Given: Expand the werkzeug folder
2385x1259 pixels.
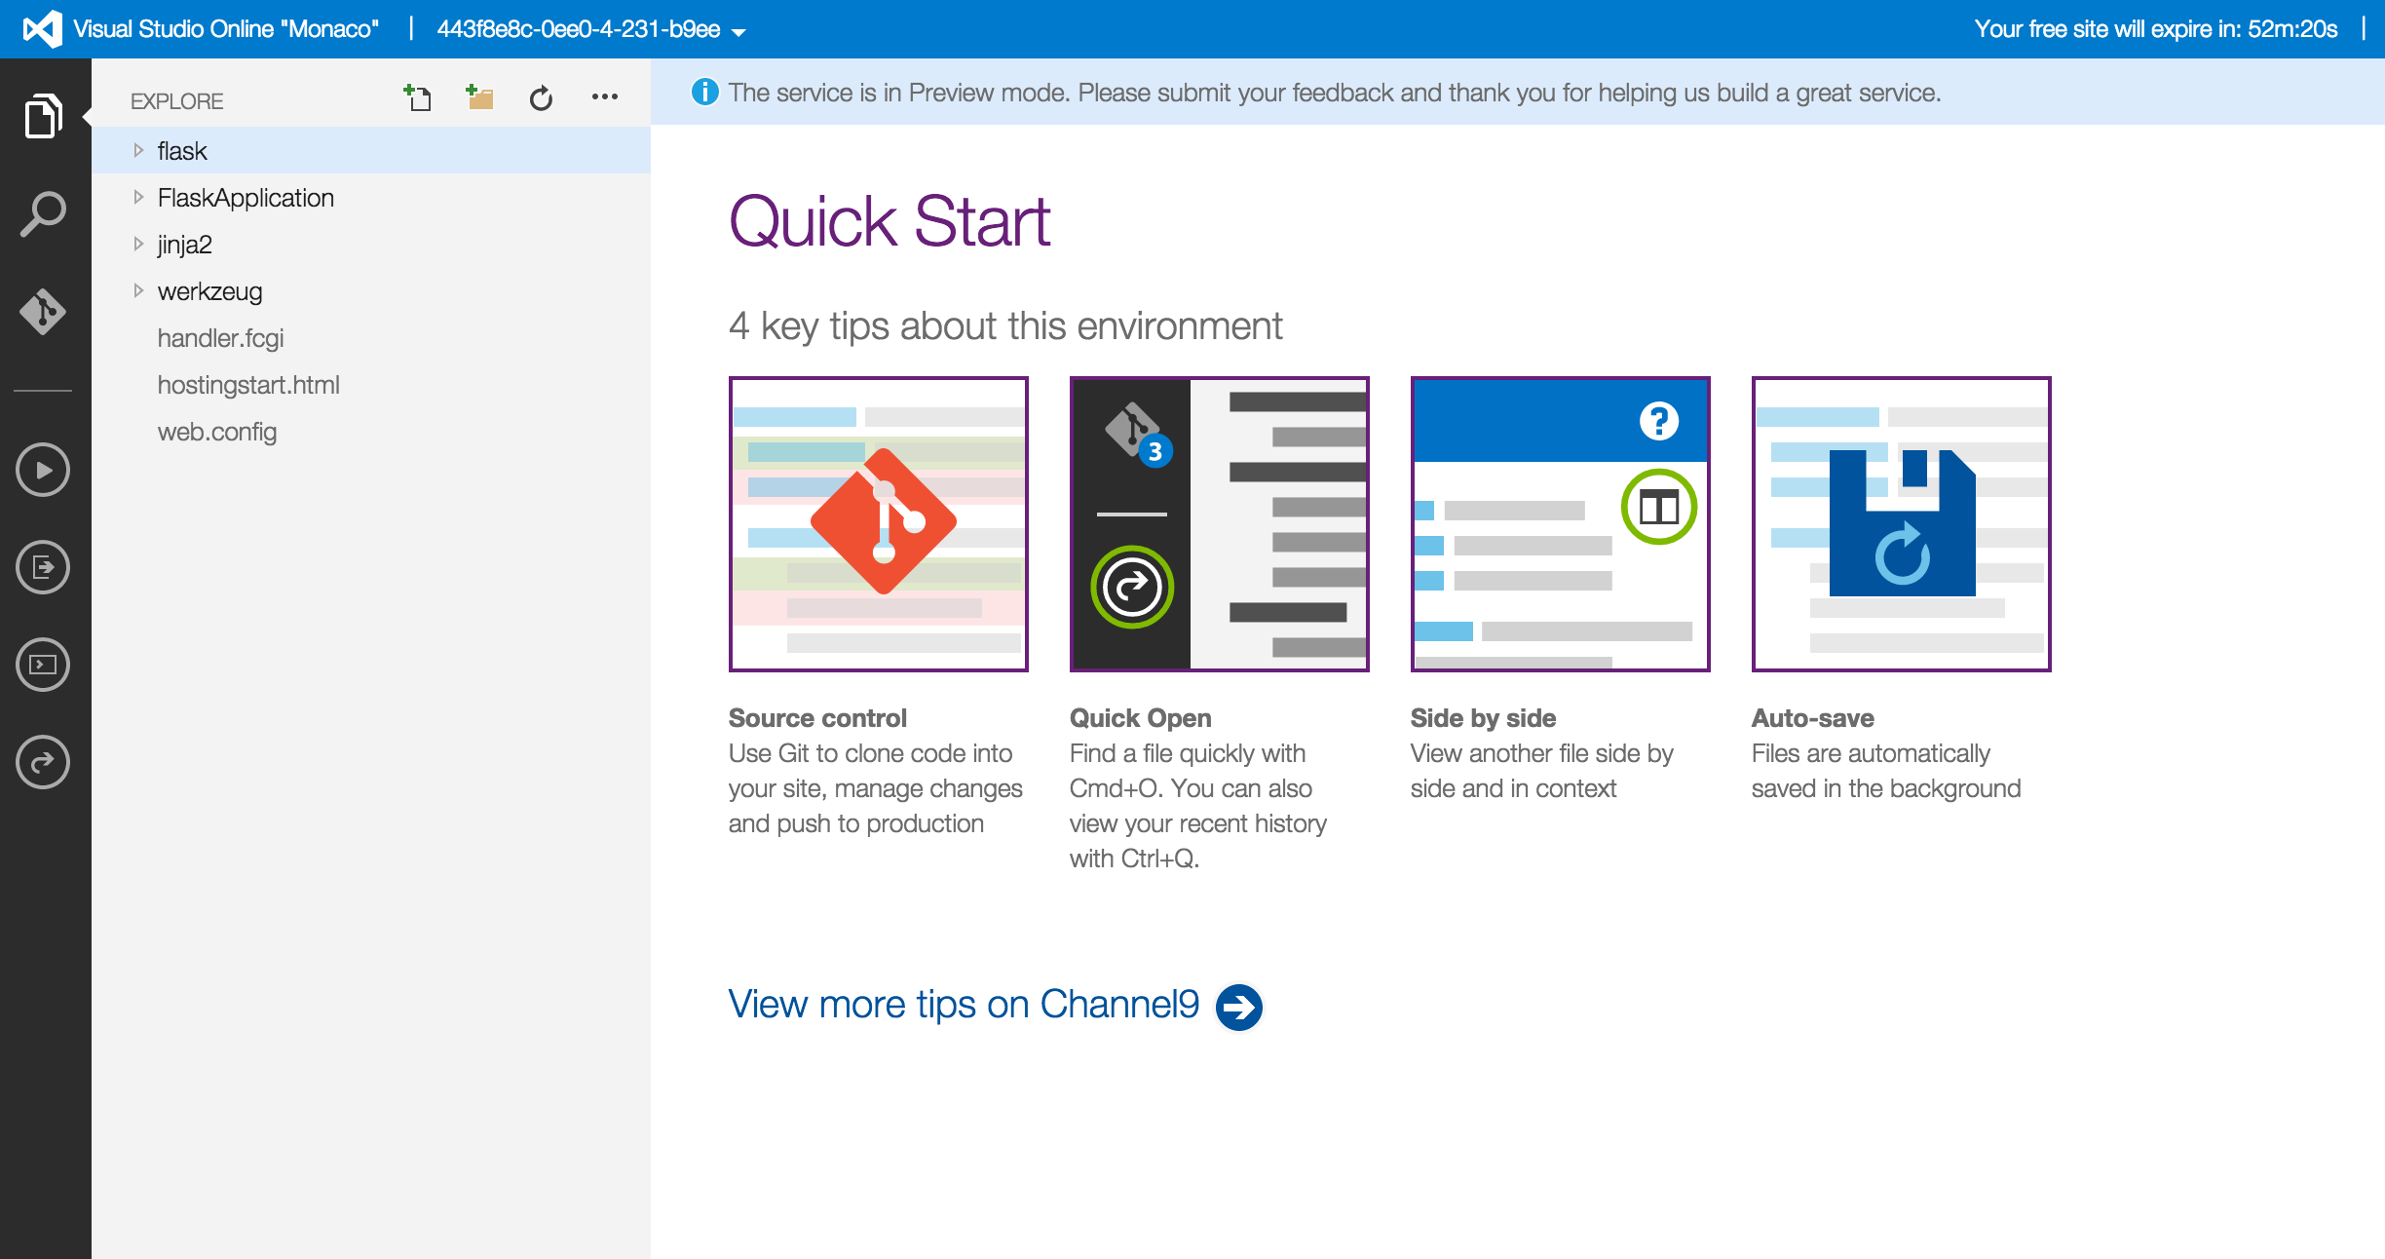Looking at the screenshot, I should (138, 291).
